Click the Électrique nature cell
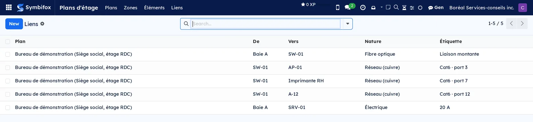This screenshot has width=533, height=122. (x=376, y=107)
